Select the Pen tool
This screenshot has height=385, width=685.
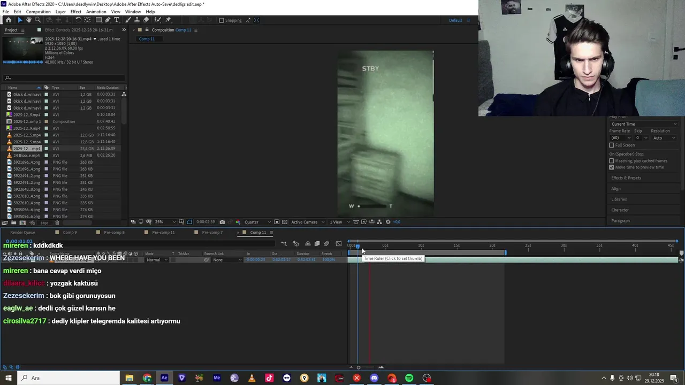pyautogui.click(x=108, y=20)
